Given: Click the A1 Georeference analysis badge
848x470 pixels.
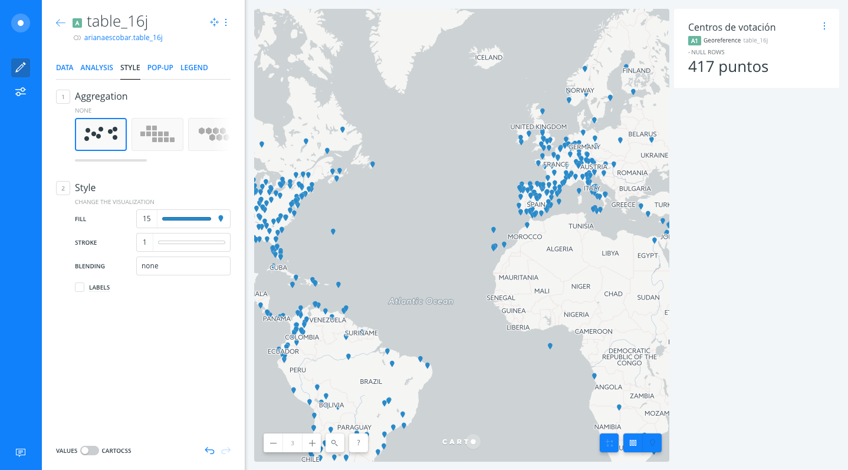Looking at the screenshot, I should point(694,41).
